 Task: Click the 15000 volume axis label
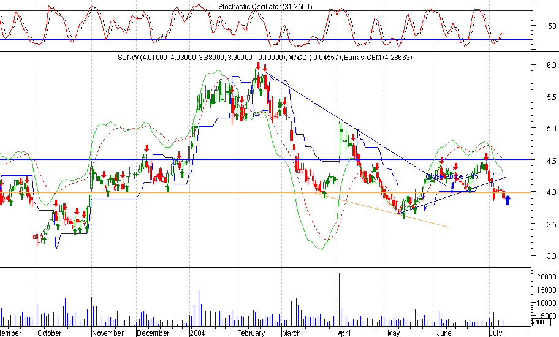click(x=546, y=290)
